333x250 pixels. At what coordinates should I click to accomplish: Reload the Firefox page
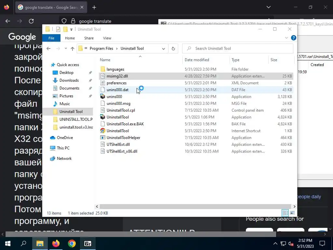coord(31,21)
